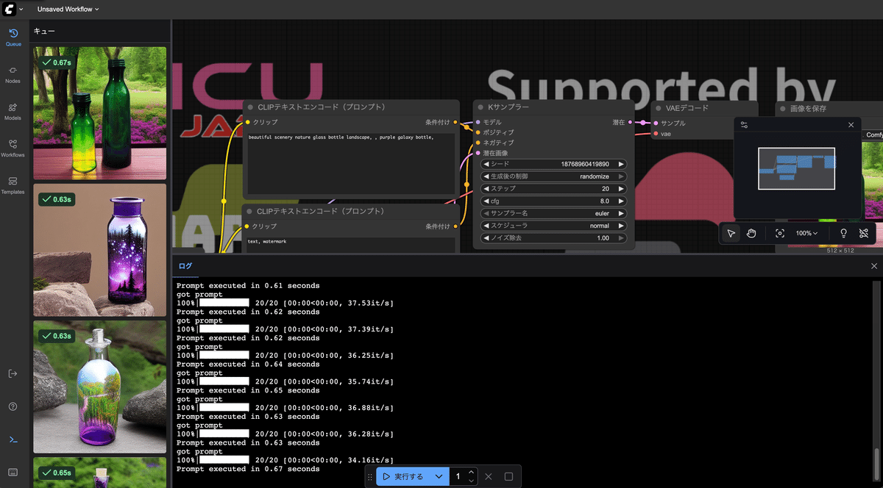
Task: Click the vae input socket on VAEデコード
Action: coord(656,134)
